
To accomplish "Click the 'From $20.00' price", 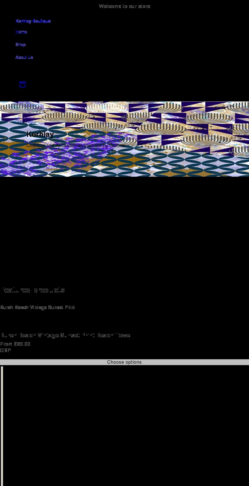I will pos(15,344).
